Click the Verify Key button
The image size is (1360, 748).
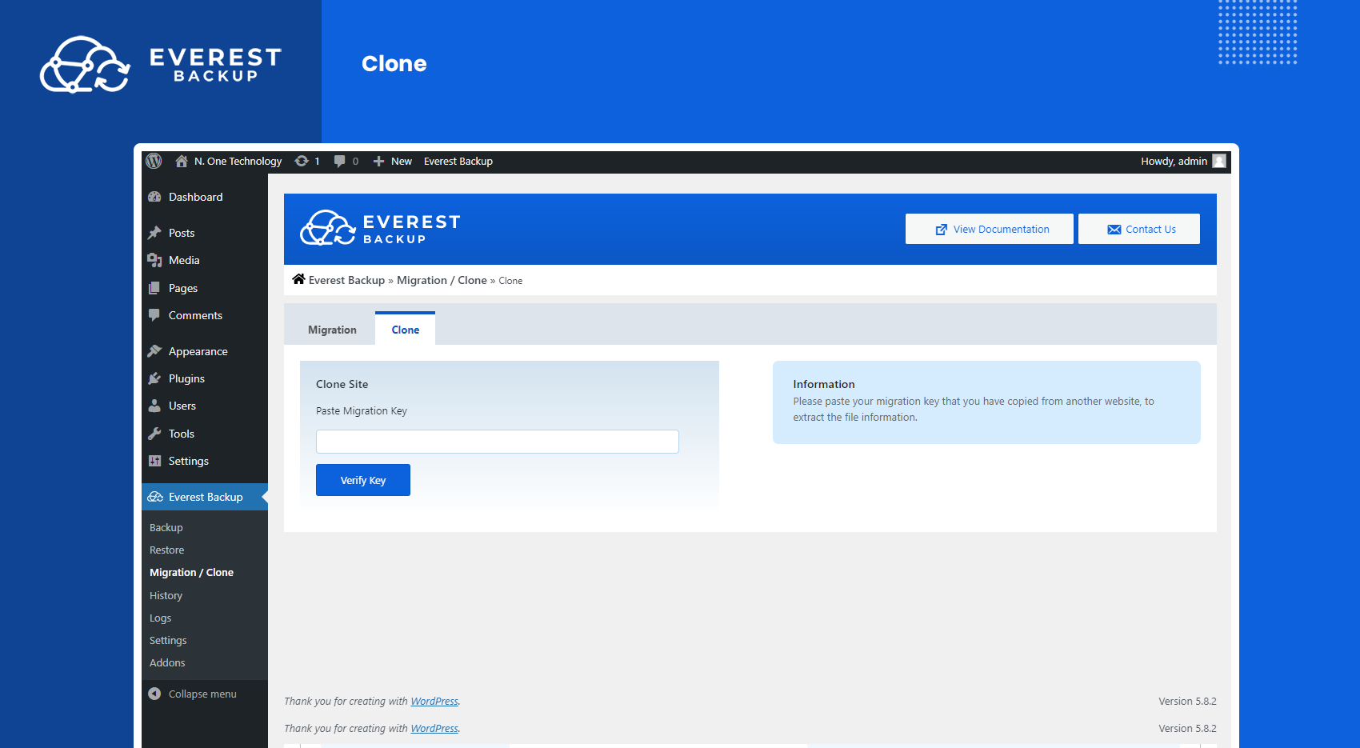(x=363, y=480)
